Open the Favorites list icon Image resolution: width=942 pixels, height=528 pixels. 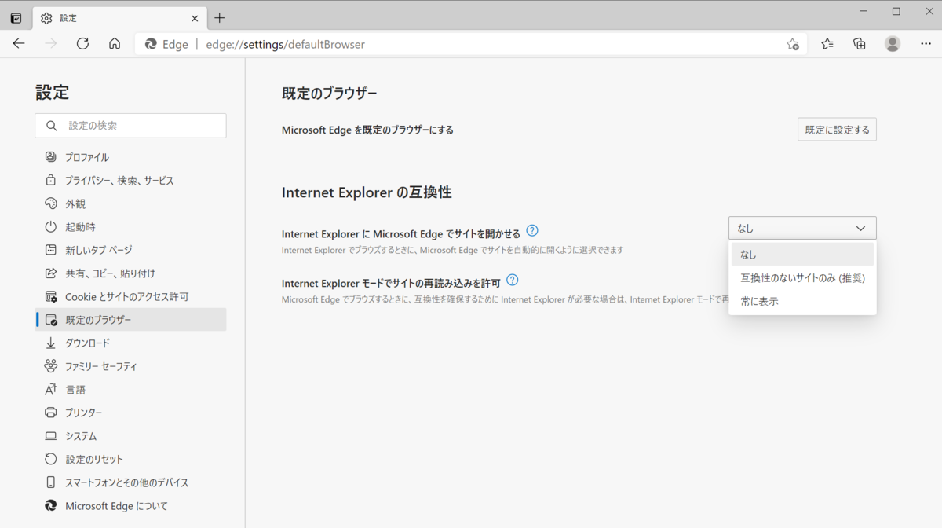(x=827, y=44)
